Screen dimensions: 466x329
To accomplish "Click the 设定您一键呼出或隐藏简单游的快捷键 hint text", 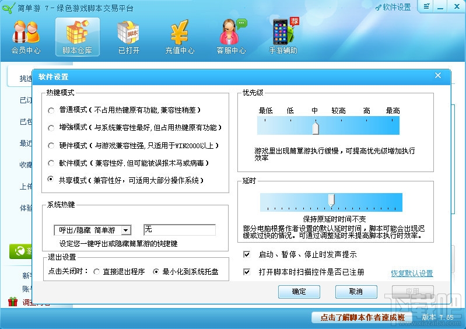I will pos(118,244).
